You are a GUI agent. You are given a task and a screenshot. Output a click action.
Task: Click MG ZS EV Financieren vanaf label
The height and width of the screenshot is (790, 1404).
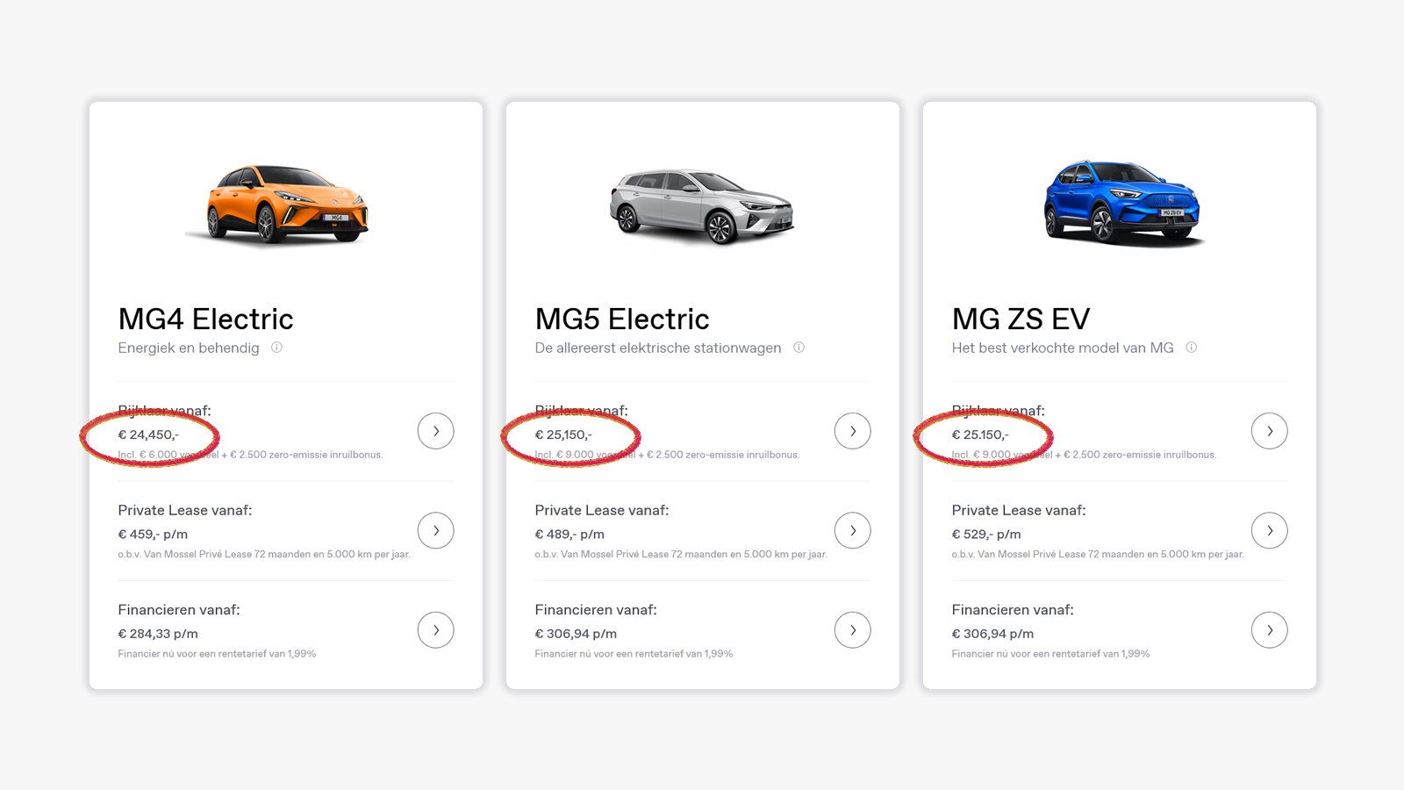(1013, 609)
